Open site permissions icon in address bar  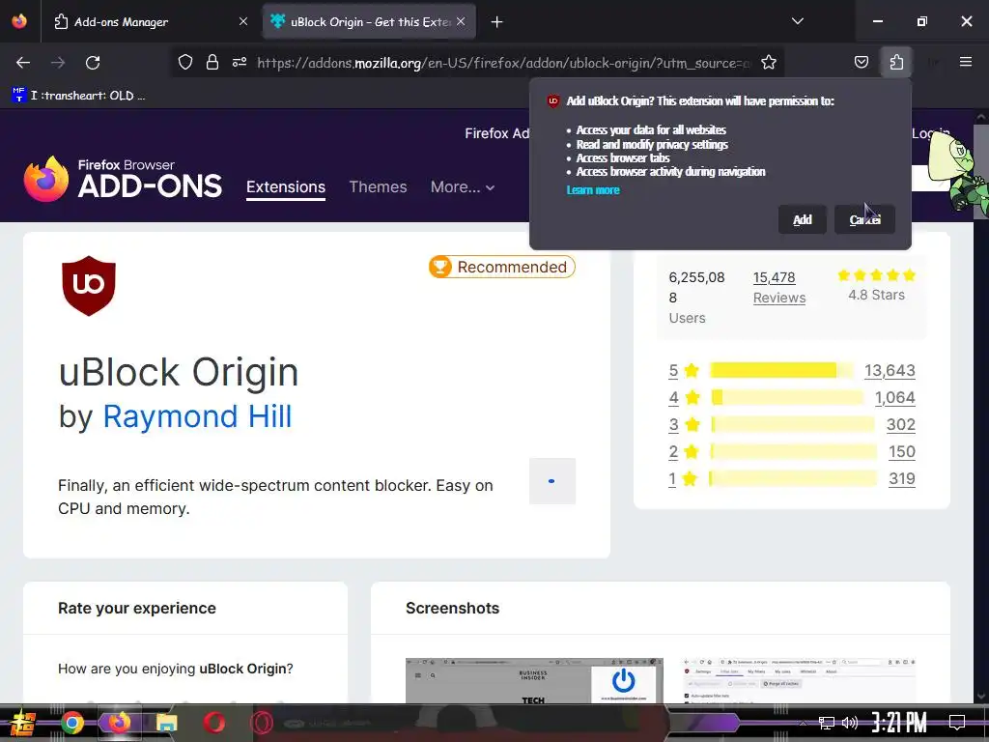tap(240, 62)
